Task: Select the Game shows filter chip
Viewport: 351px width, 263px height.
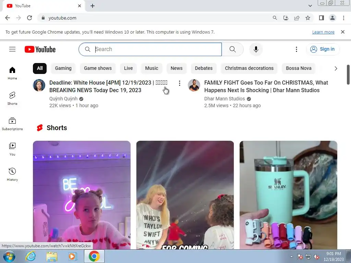Action: (98, 68)
